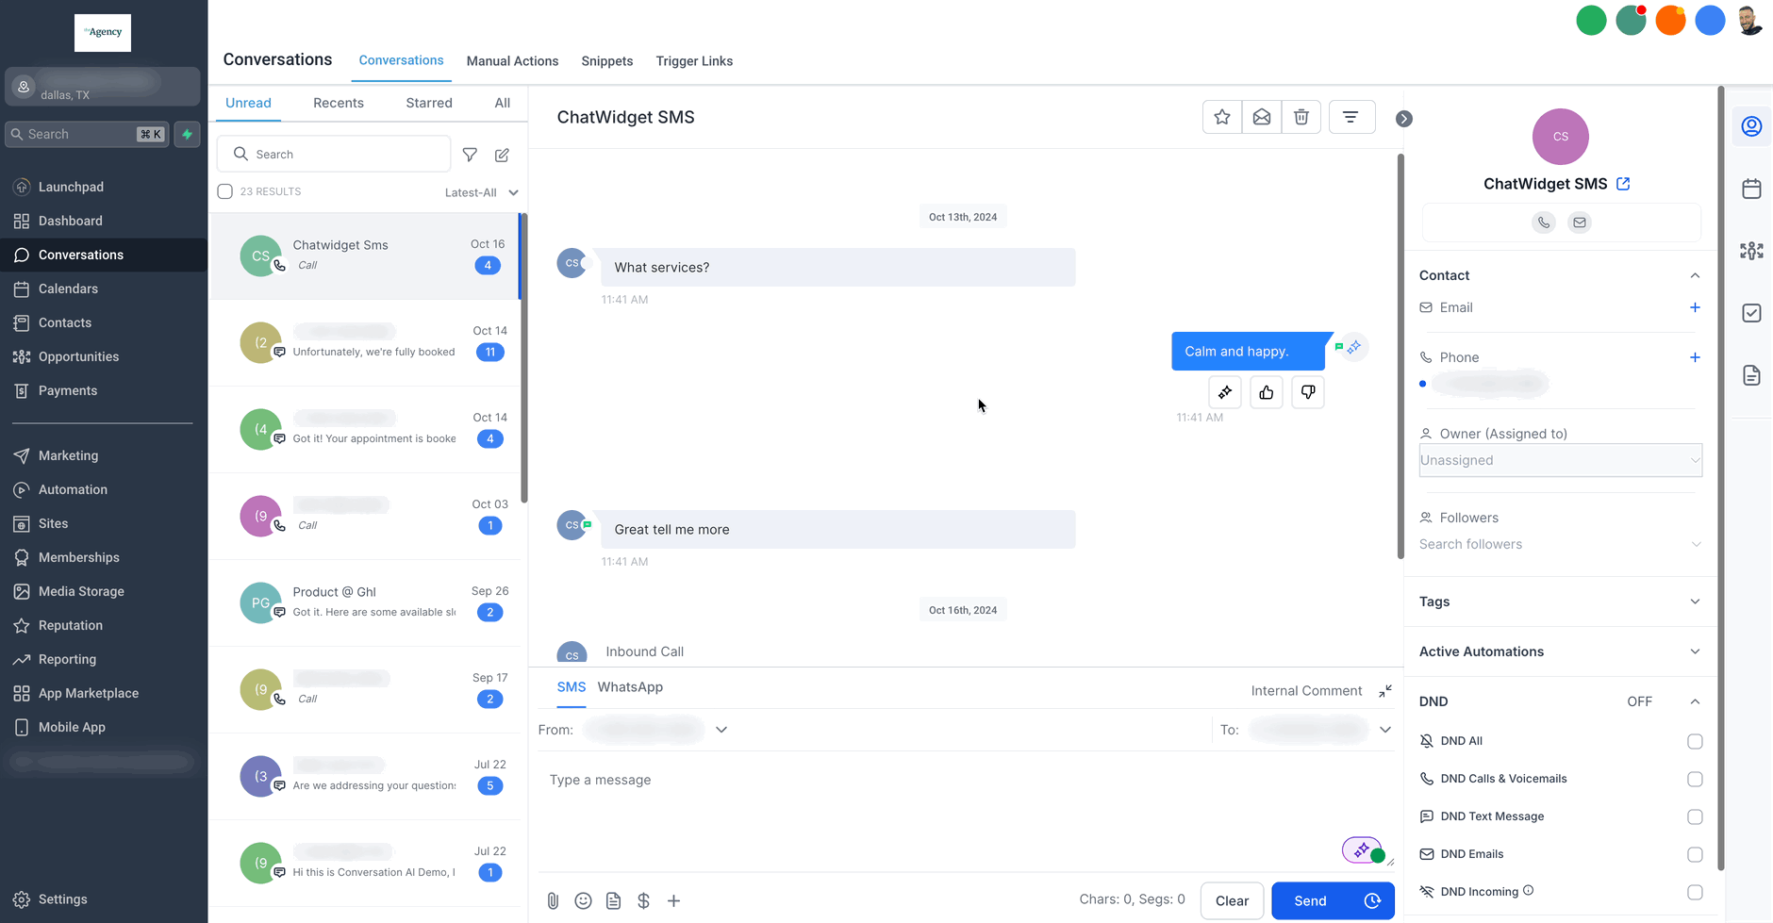Open conversation list filter funnel
Screen dimensions: 1773x923
point(470,155)
